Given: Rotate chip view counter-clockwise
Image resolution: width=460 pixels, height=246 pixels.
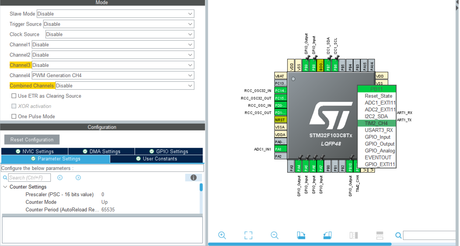Looking at the screenshot, I should (327, 235).
